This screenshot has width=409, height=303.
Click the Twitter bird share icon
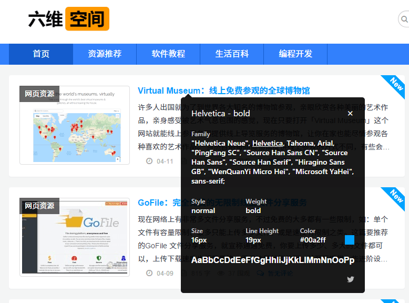350,279
